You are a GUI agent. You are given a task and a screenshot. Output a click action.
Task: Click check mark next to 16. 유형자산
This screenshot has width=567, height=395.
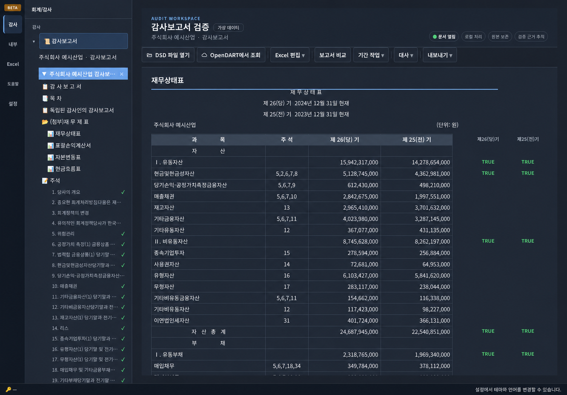tap(123, 349)
